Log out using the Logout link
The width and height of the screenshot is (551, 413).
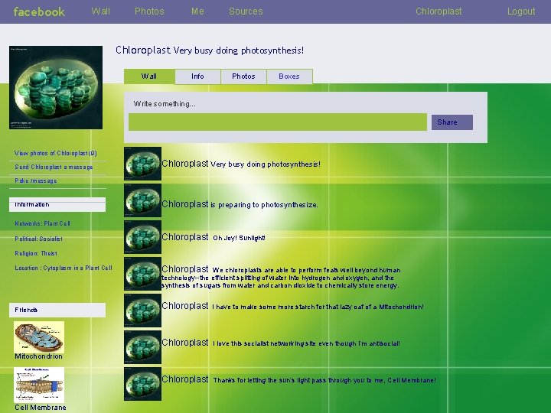521,11
